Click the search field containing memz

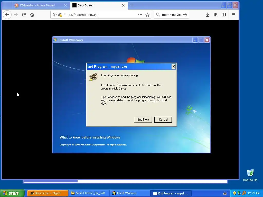(171, 15)
